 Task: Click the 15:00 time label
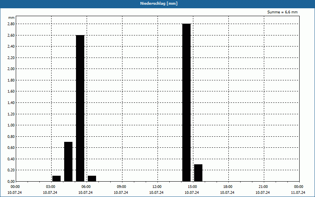click(193, 187)
